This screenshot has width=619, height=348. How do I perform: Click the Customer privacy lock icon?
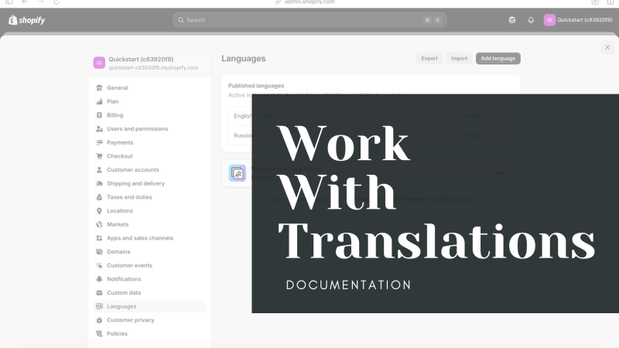[99, 320]
